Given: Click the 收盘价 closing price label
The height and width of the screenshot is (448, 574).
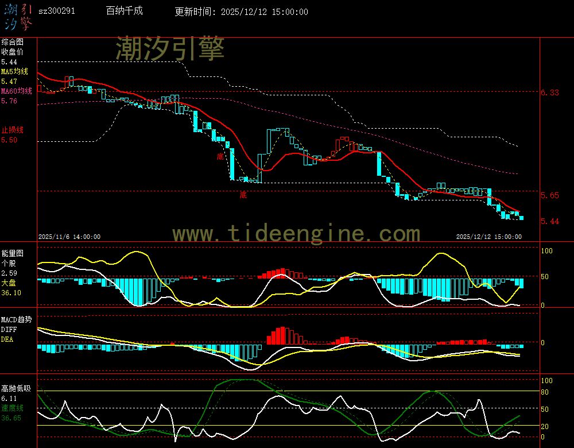Looking at the screenshot, I should 12,52.
